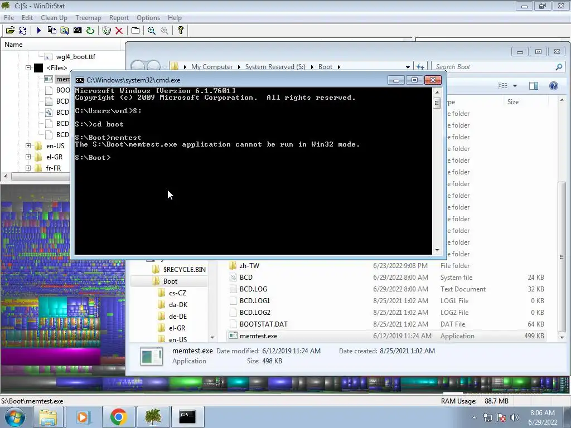Open Windows Explorer from the taskbar
Viewport: 571px width, 428px height.
click(x=48, y=417)
